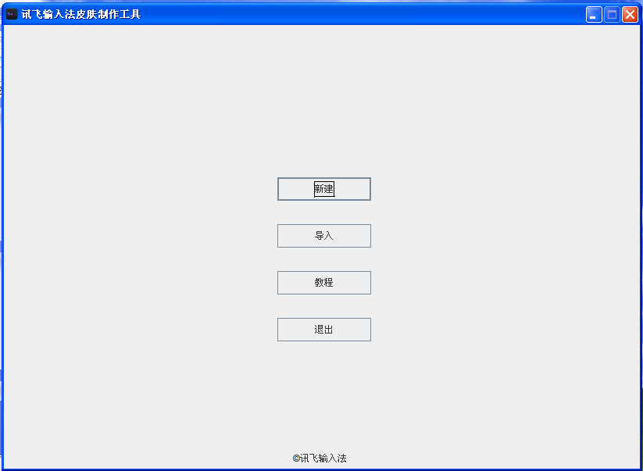Image resolution: width=643 pixels, height=471 pixels.
Task: Exit the application using 退出
Action: point(324,330)
